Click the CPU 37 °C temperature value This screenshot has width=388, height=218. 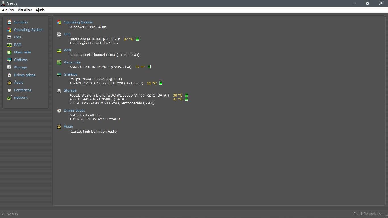128,39
